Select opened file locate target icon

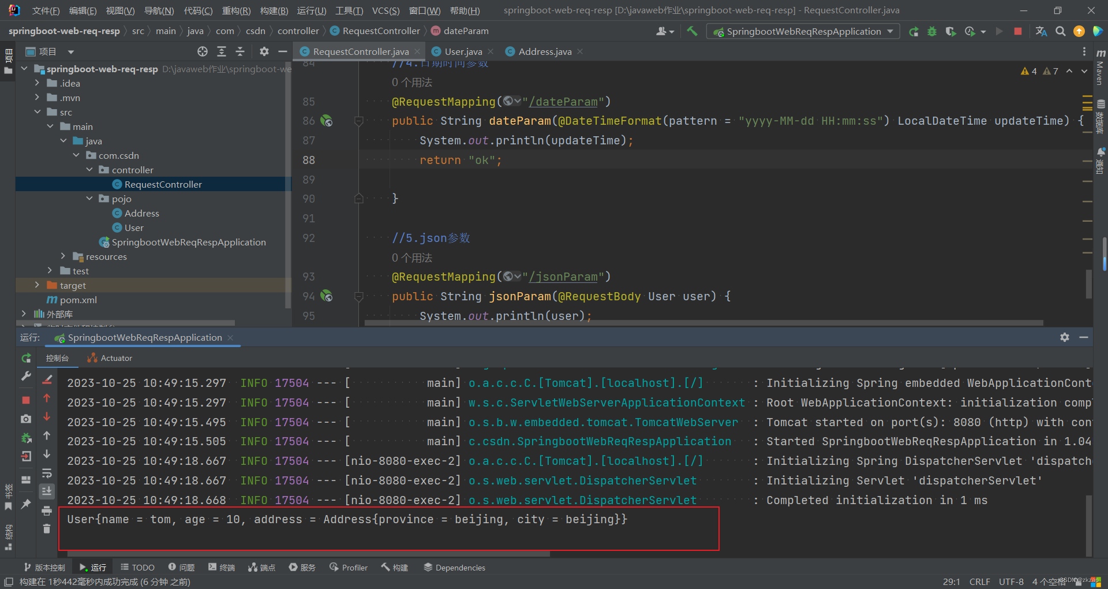click(203, 51)
